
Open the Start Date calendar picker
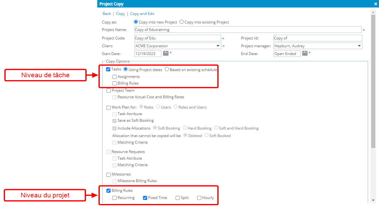click(166, 54)
